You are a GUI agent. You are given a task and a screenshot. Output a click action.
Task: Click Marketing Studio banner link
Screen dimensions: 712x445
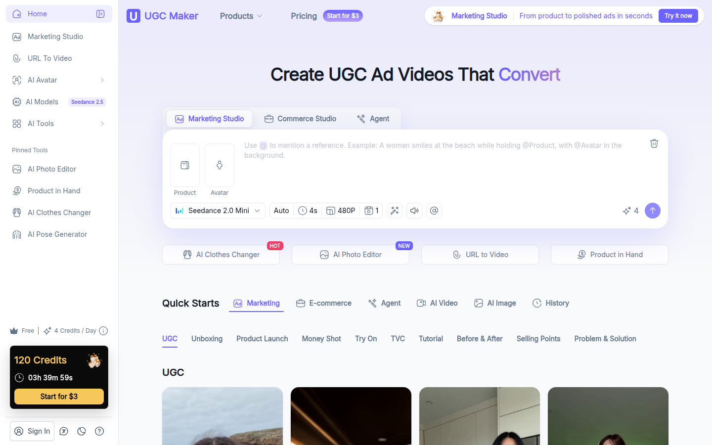point(479,16)
